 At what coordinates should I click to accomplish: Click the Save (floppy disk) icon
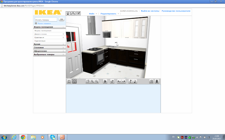point(68,13)
